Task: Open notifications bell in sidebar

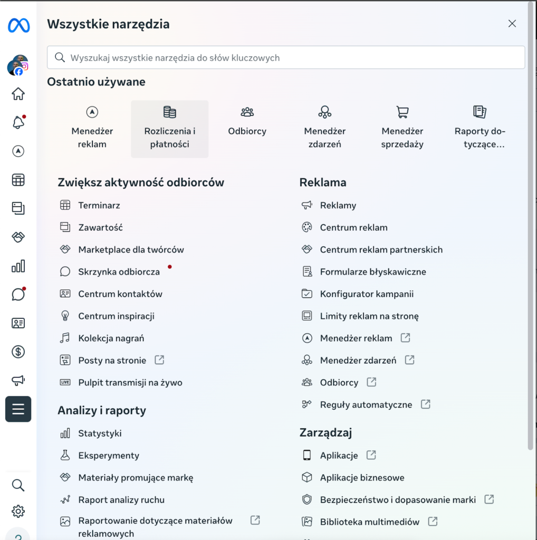Action: [18, 123]
